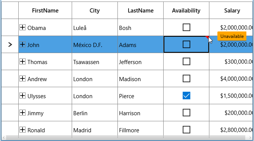Click the scrollbar right arrow
This screenshot has height=141, width=254.
pos(250,138)
